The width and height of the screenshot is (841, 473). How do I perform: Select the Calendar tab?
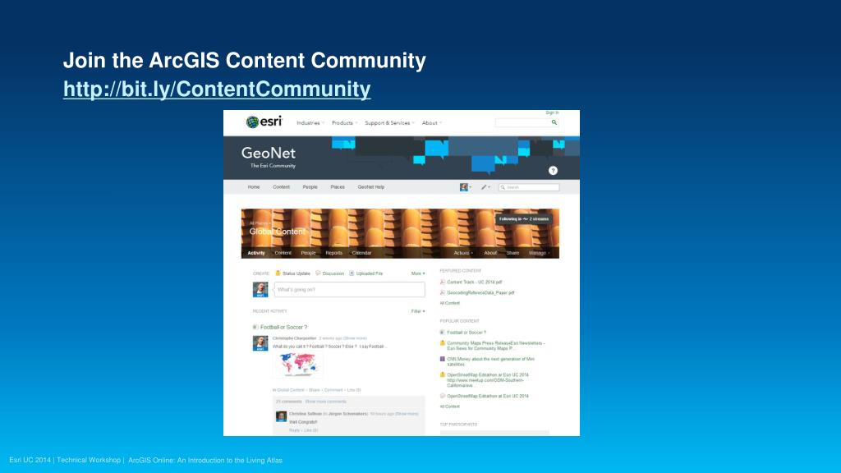(x=361, y=253)
